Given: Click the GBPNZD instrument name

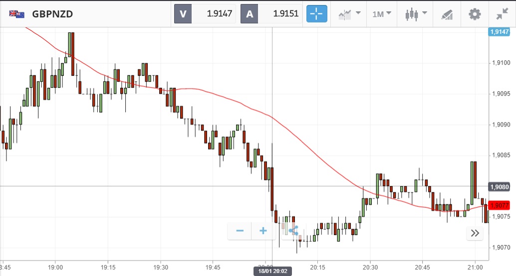Looking at the screenshot, I should point(52,14).
